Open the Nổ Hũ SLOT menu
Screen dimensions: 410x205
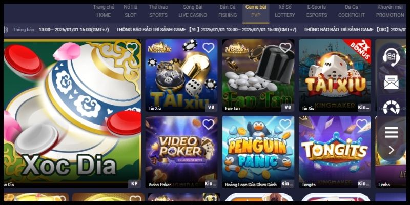click(x=131, y=11)
